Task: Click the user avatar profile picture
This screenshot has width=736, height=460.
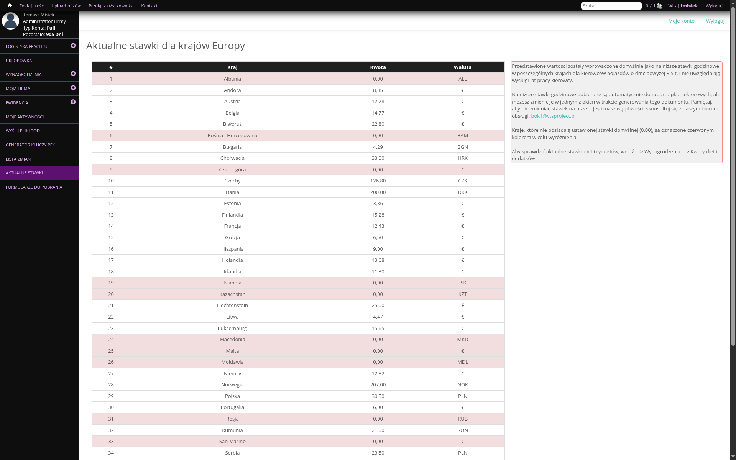Action: [11, 21]
